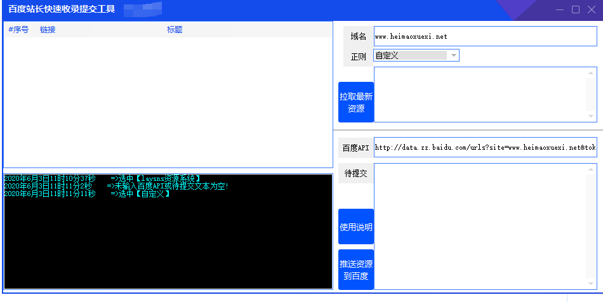Push resources with 推送资源到百度 button
603x302 pixels.
coord(355,270)
